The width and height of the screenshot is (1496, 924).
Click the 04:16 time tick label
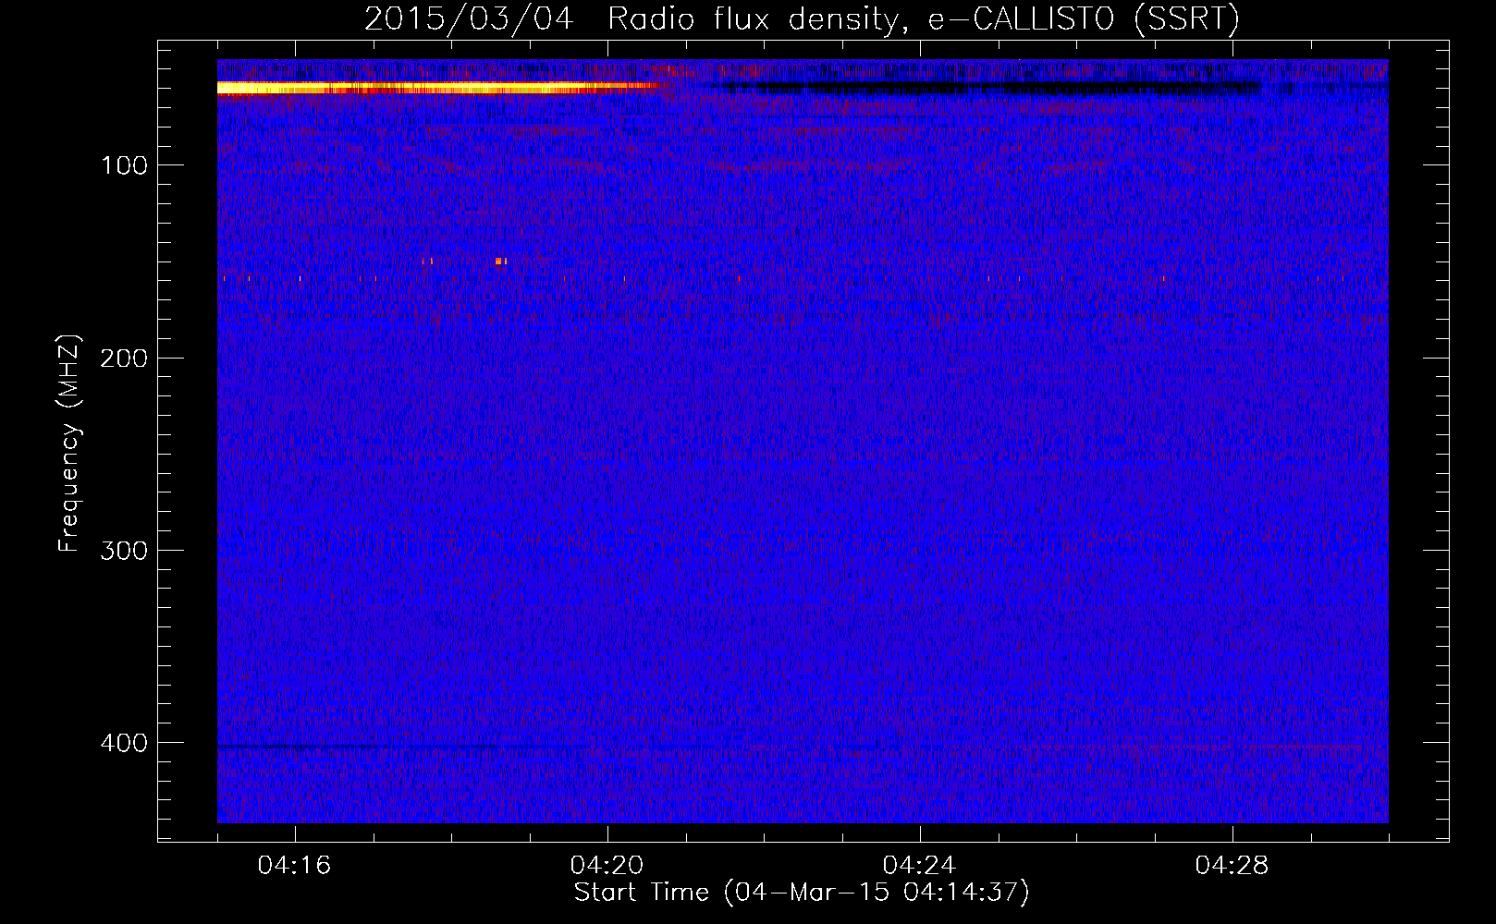coord(294,866)
